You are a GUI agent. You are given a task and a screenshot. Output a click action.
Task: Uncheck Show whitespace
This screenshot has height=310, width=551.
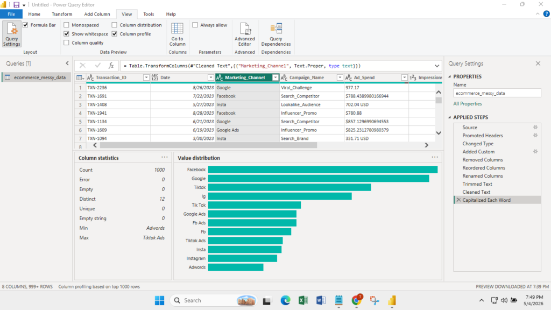(66, 34)
